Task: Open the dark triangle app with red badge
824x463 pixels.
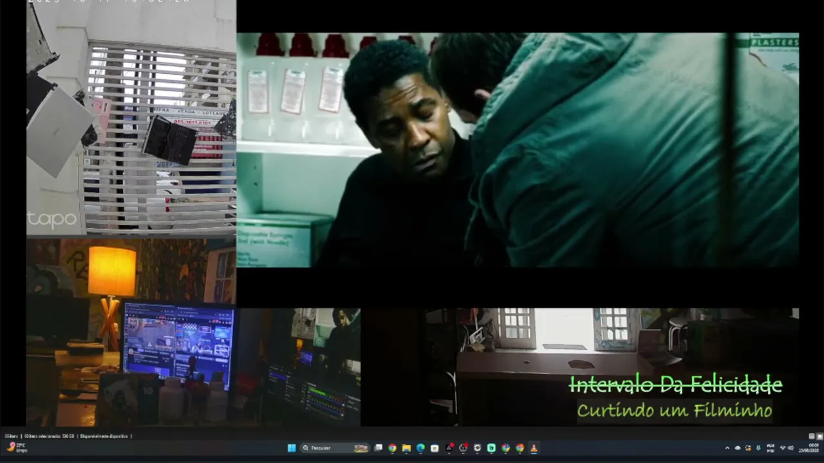Action: click(449, 448)
